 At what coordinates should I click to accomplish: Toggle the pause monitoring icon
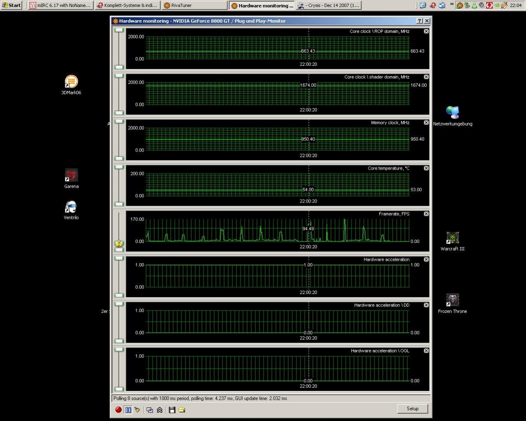click(x=128, y=410)
